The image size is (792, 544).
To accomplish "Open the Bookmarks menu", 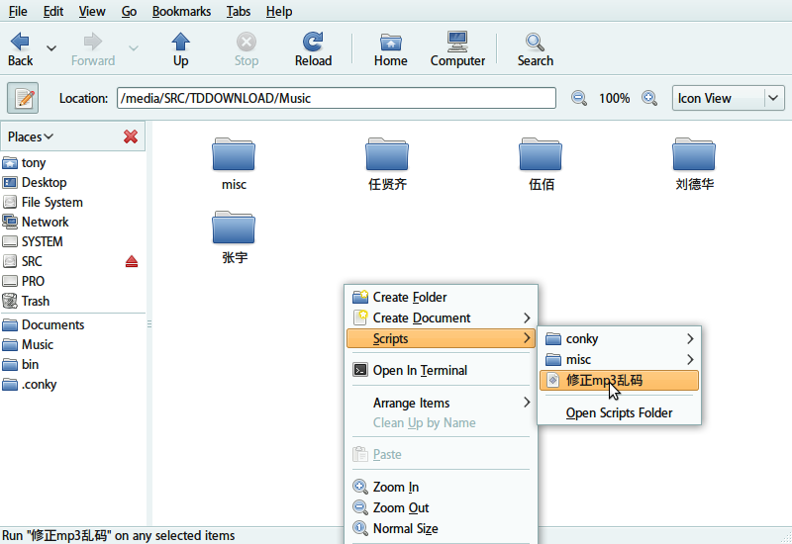I will pyautogui.click(x=181, y=11).
